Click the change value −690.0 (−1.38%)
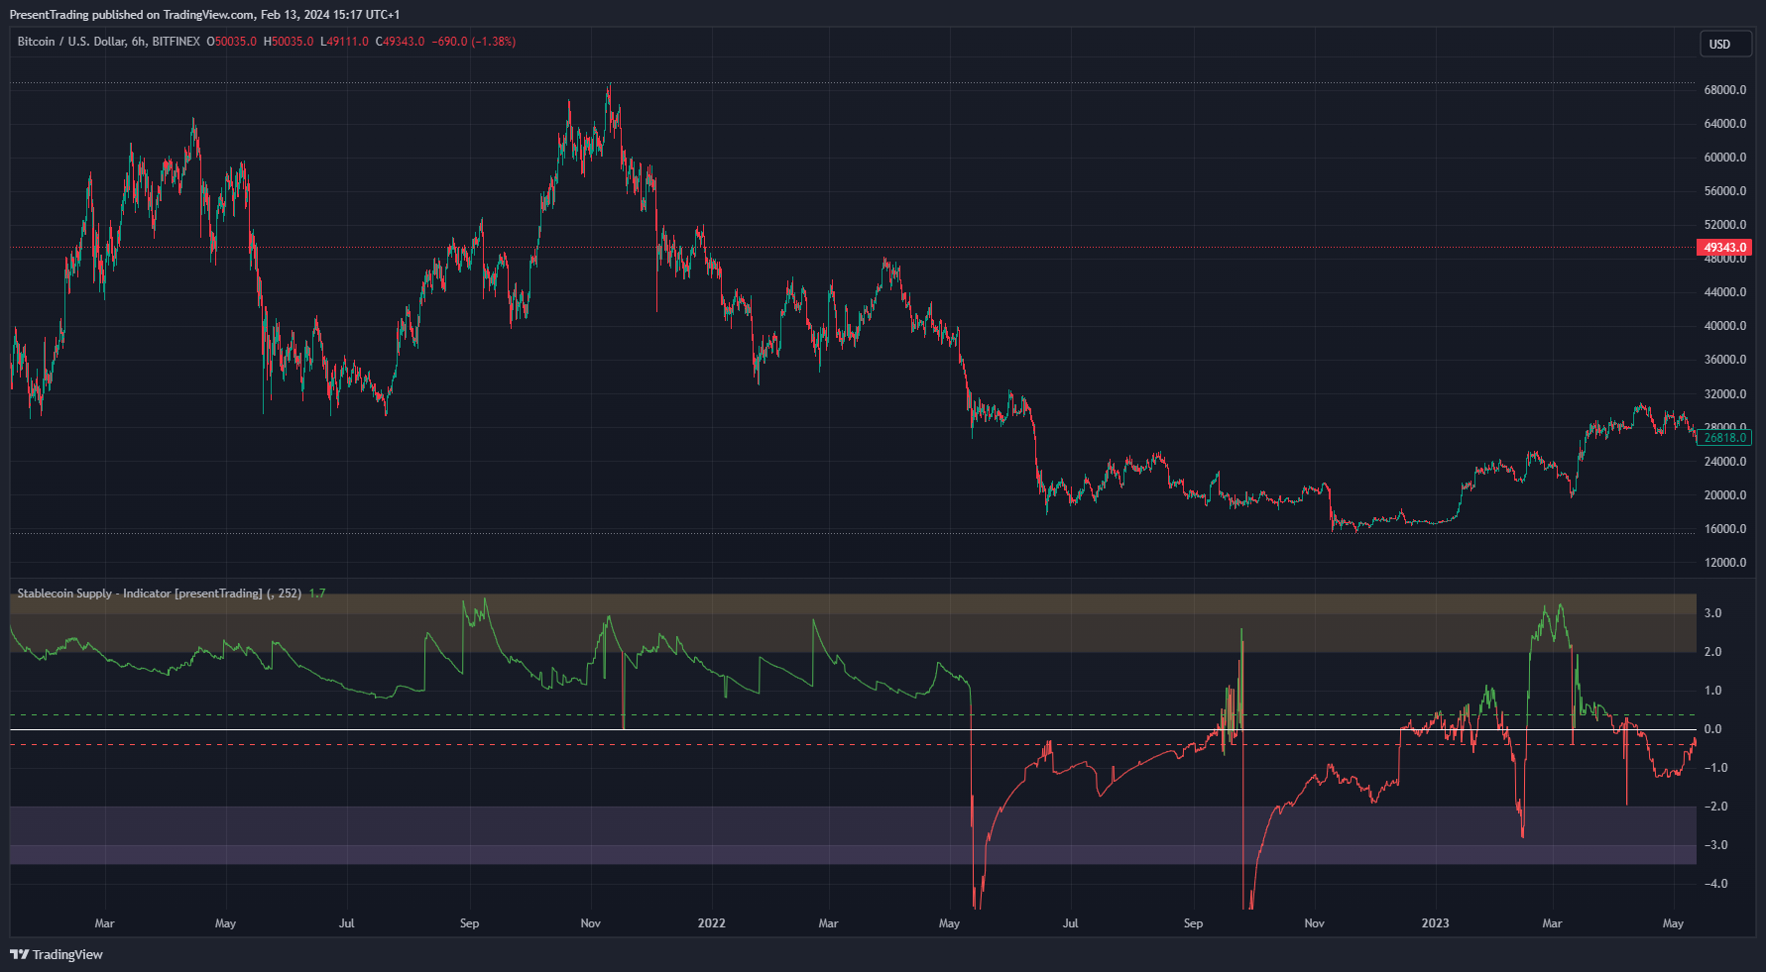Screen dimensions: 1766x972 [474, 42]
